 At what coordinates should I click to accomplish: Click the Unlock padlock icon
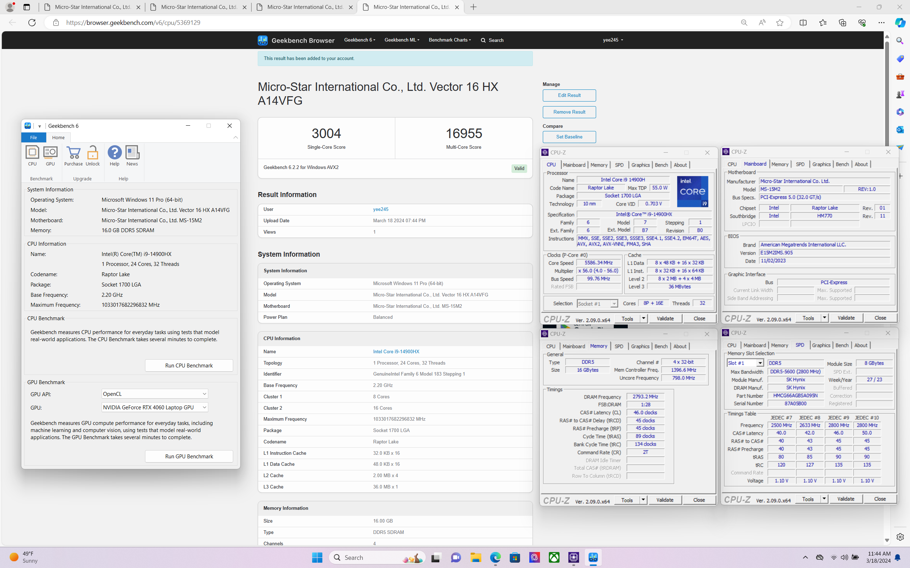(92, 155)
